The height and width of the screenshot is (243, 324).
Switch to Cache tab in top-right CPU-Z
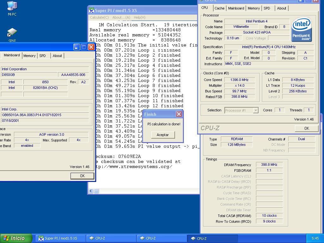(219, 8)
